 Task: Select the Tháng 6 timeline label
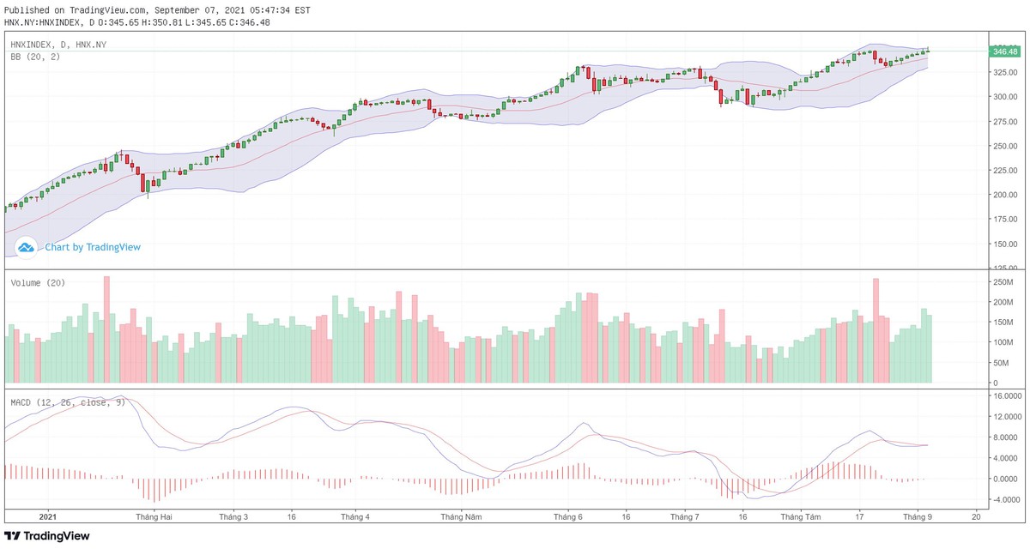pyautogui.click(x=568, y=517)
